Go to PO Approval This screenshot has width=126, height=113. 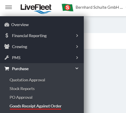point(21,97)
